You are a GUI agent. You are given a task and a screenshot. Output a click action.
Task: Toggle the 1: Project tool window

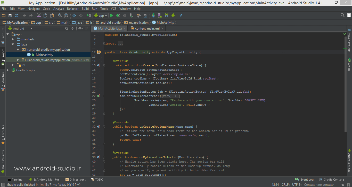coord(3,57)
